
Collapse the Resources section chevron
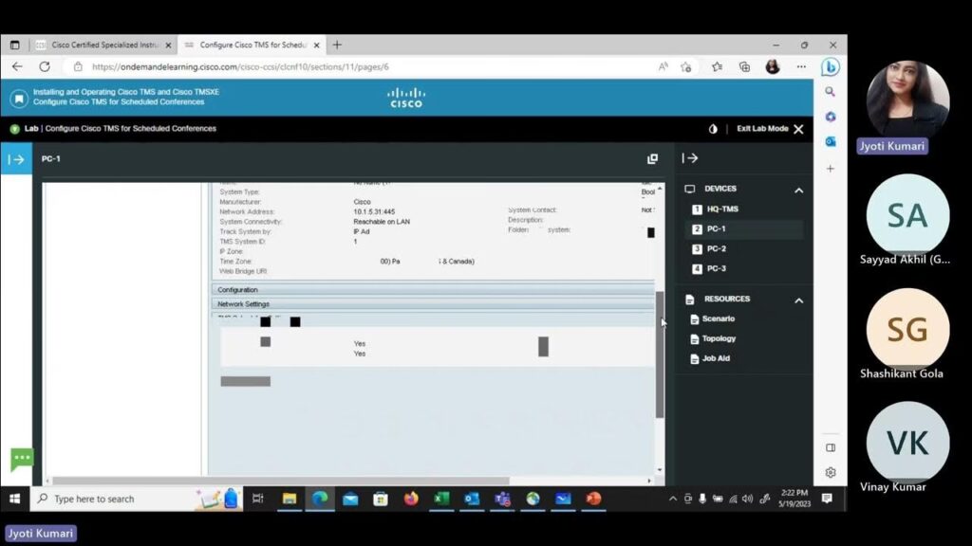798,300
